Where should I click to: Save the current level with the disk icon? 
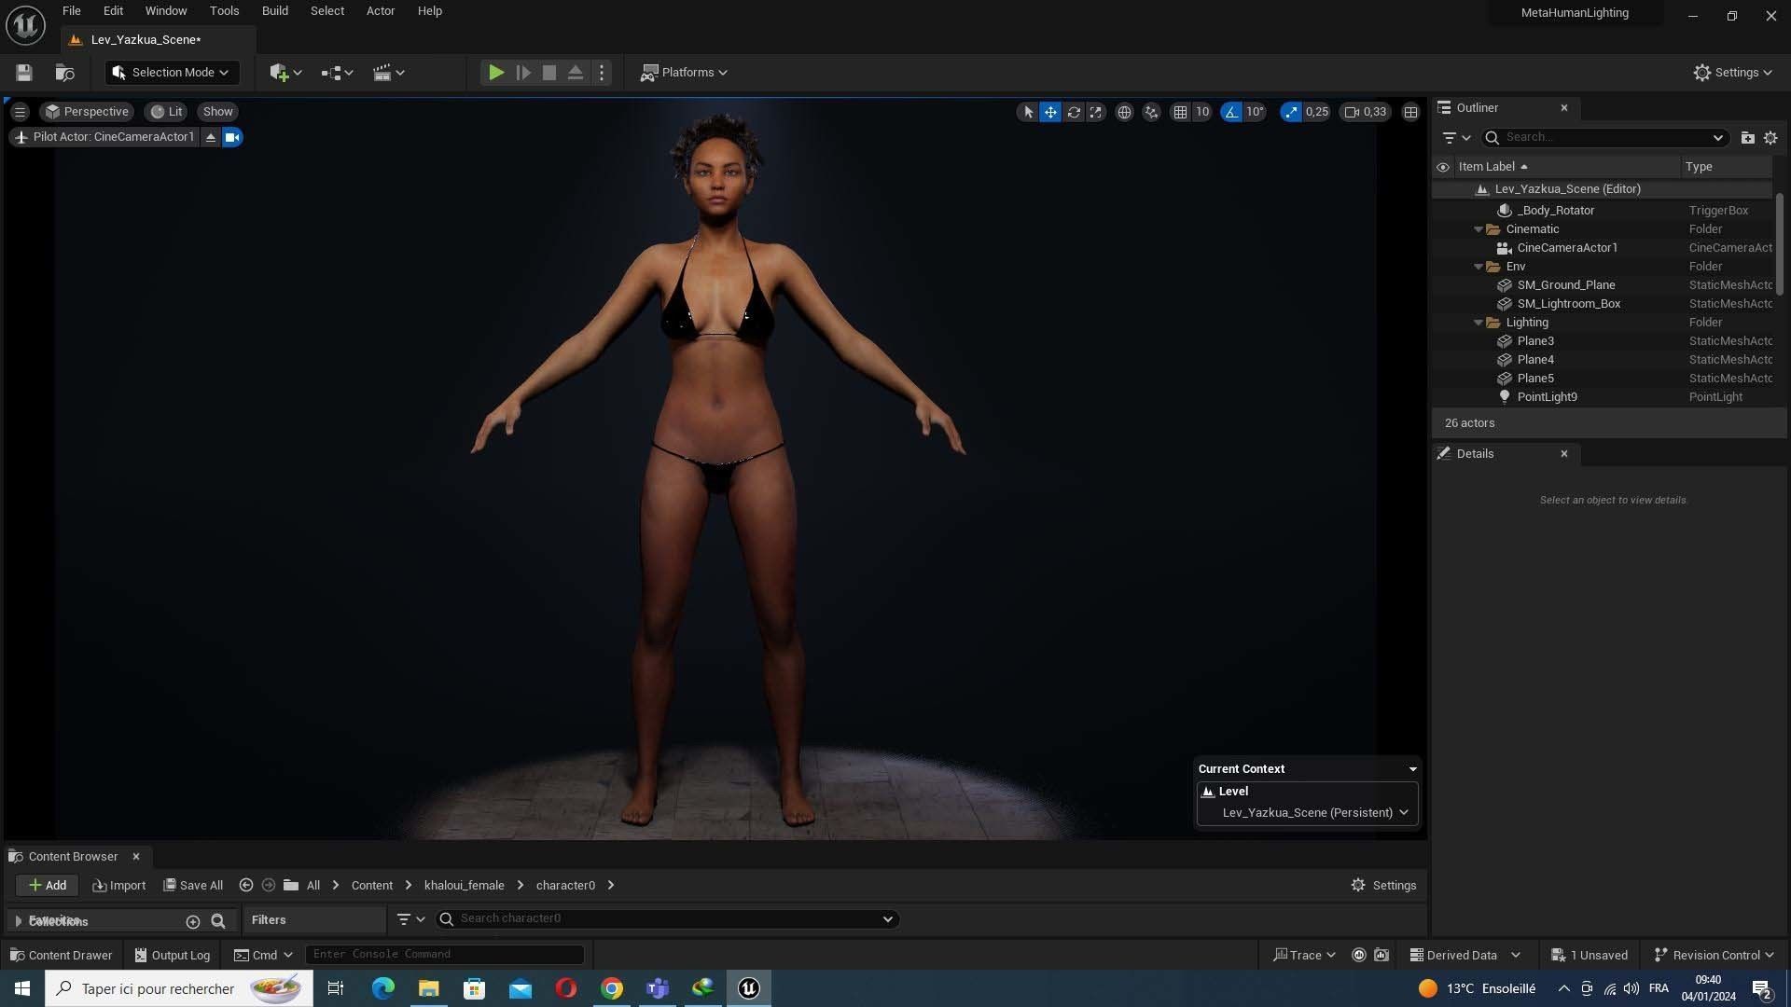point(24,73)
